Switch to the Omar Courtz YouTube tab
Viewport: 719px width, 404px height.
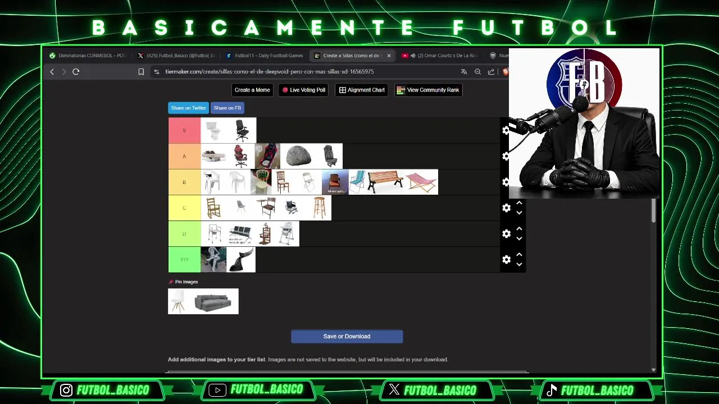[440, 56]
